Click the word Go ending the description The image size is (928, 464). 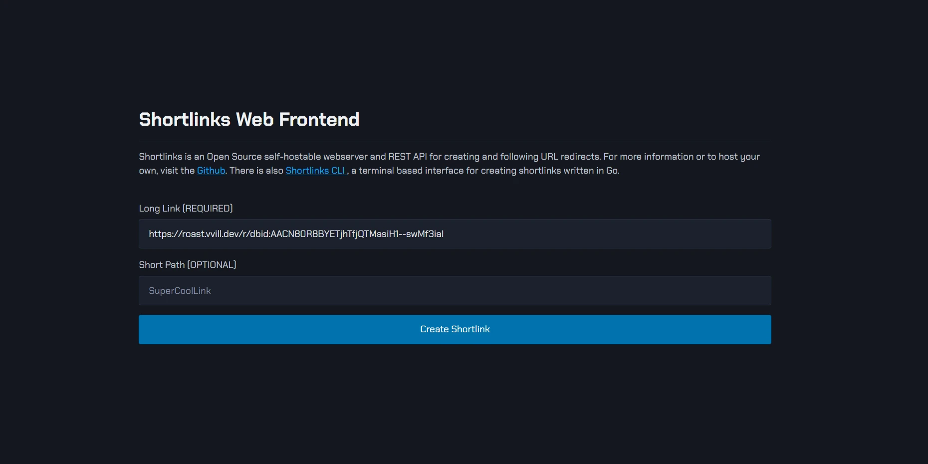coord(612,171)
